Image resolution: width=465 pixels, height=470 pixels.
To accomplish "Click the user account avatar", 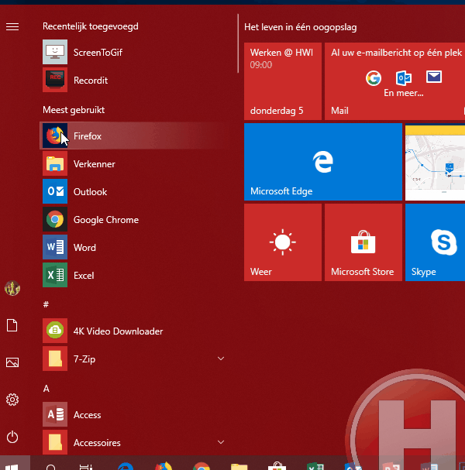I will [x=12, y=288].
